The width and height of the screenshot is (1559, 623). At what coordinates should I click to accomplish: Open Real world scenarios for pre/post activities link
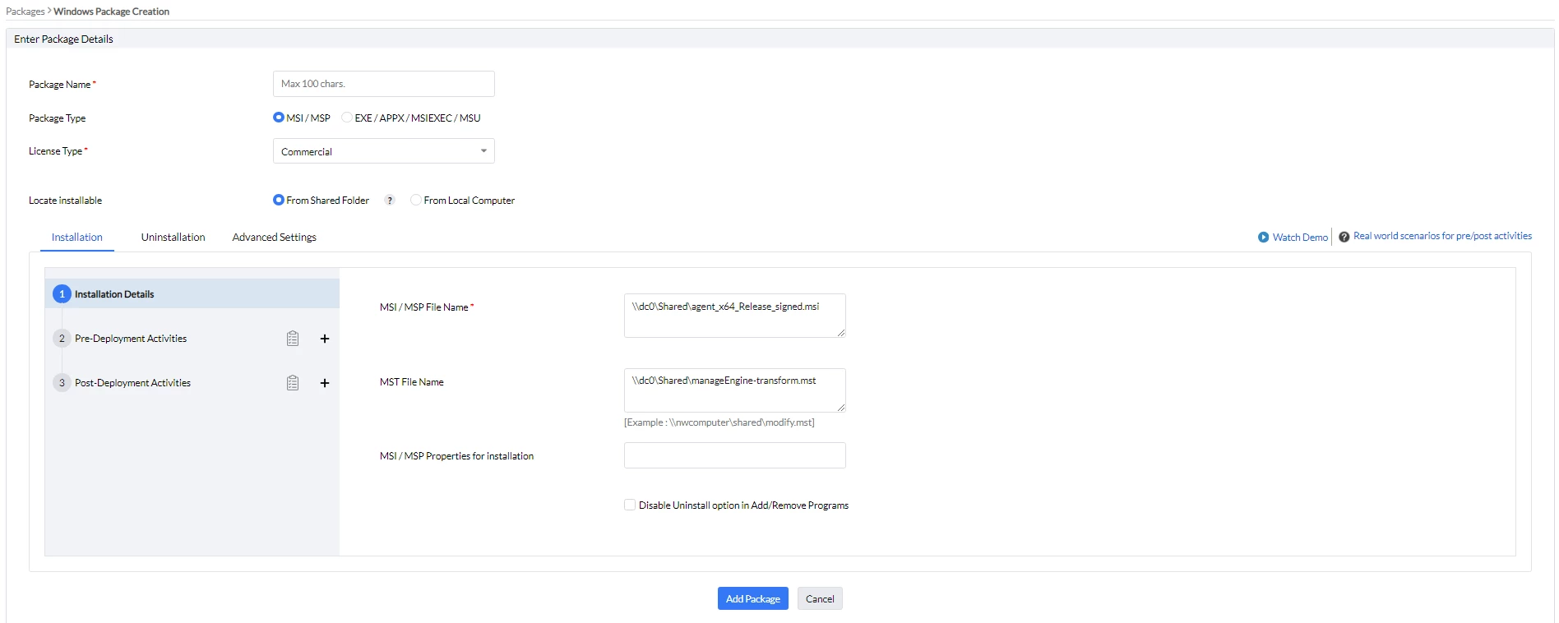1442,236
